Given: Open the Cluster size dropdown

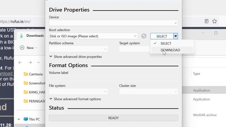Looking at the screenshot, I should (148, 91).
